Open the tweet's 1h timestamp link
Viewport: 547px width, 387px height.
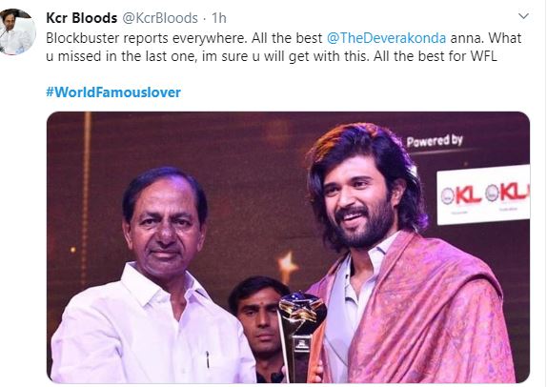click(219, 18)
